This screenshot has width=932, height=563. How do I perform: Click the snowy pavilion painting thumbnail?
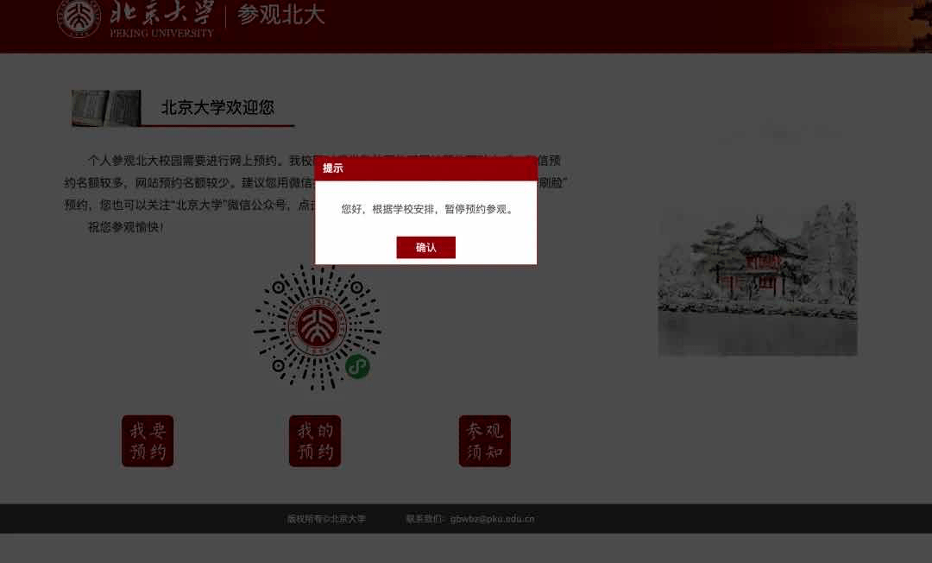tap(757, 279)
